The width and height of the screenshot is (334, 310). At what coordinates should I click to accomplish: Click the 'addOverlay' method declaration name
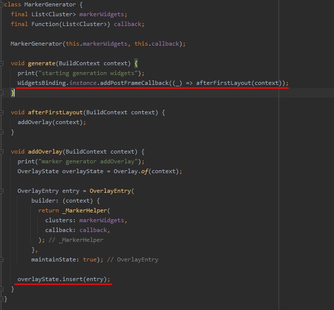click(x=45, y=152)
